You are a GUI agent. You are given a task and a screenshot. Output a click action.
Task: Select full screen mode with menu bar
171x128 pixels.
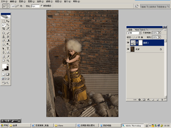click(x=5, y=79)
